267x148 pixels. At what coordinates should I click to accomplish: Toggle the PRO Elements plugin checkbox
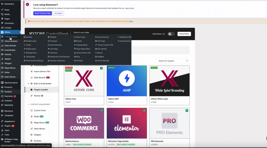[187, 111]
